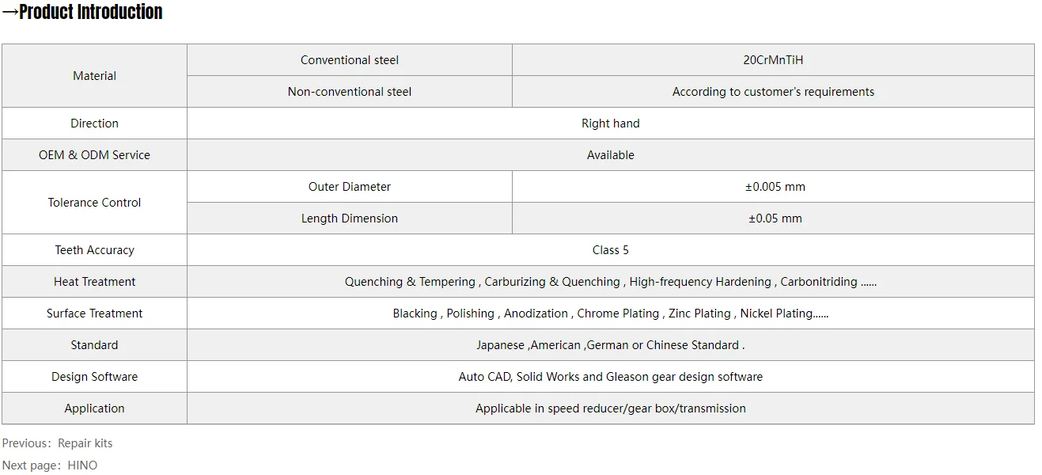Viewport: 1042px width, 475px height.
Task: Click the Conventional steel cell
Action: coord(349,60)
